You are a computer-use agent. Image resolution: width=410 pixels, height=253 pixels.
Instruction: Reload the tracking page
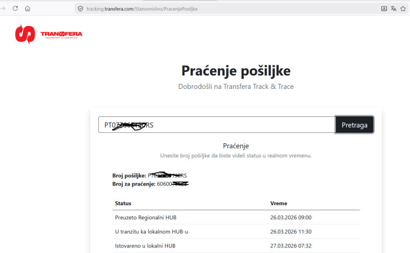[15, 8]
